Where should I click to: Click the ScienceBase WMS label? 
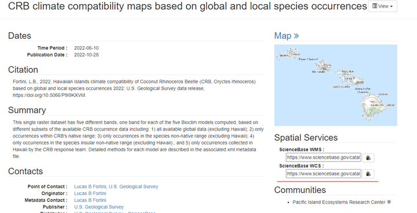(x=302, y=150)
